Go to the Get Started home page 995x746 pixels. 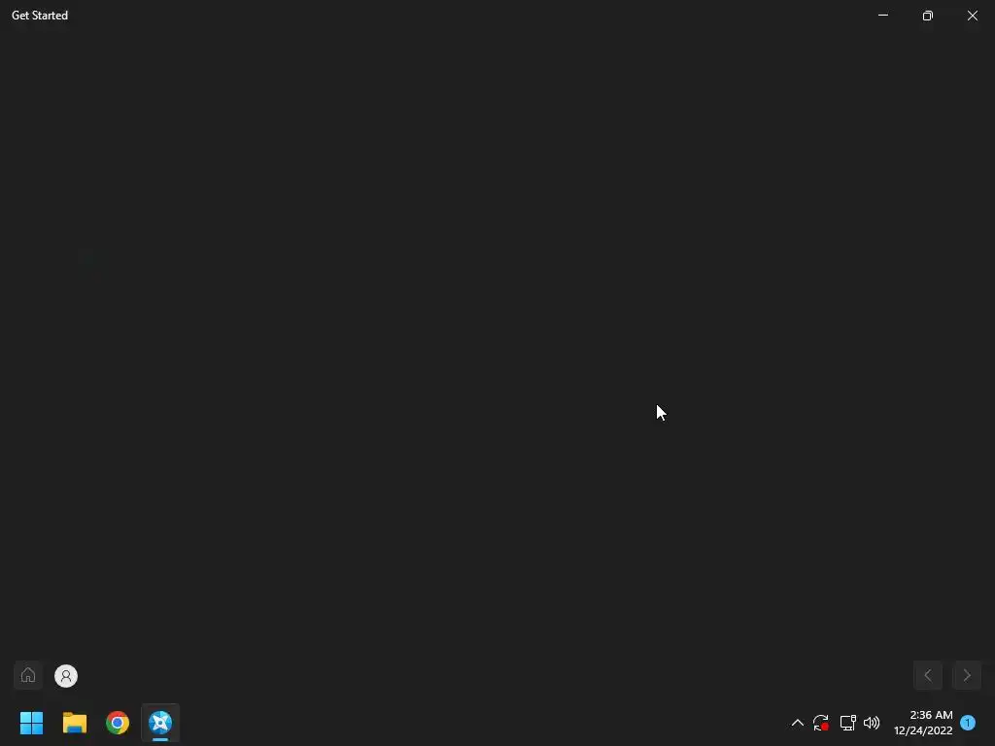(28, 675)
